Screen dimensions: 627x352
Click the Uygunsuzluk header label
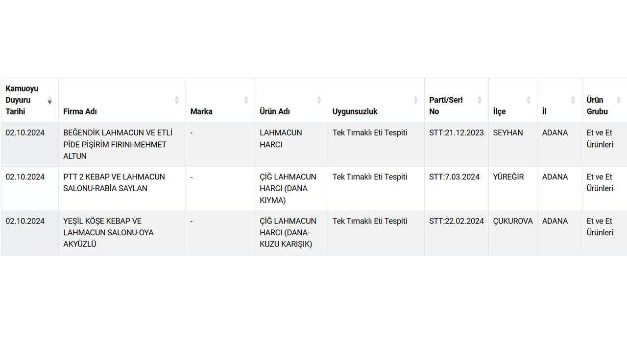(355, 111)
